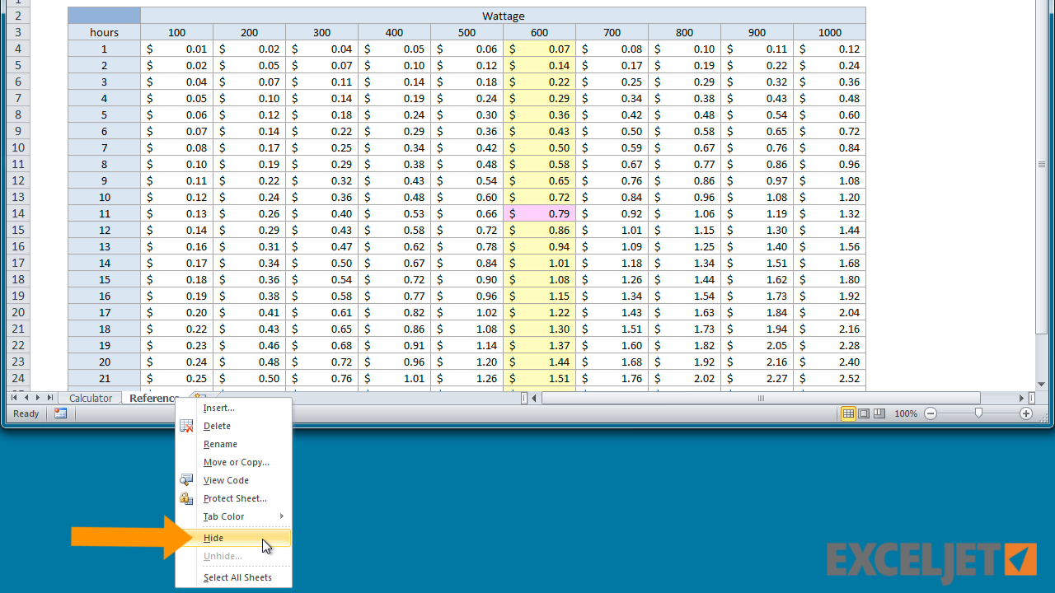This screenshot has width=1055, height=593.
Task: Choose Hide from context menu
Action: 234,538
